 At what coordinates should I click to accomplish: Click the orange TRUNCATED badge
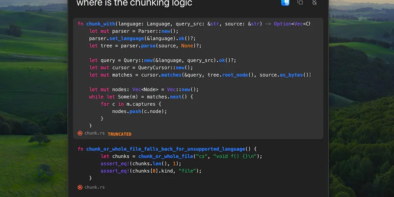tap(120, 134)
